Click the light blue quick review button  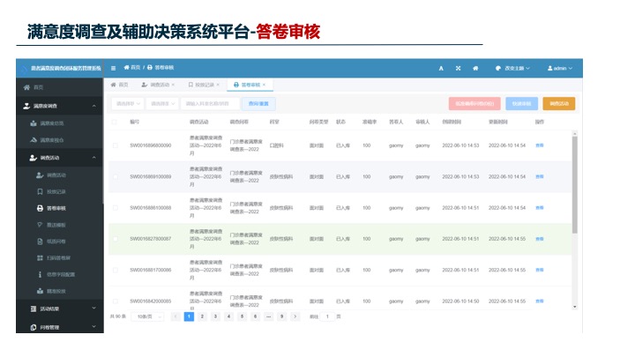tap(521, 104)
